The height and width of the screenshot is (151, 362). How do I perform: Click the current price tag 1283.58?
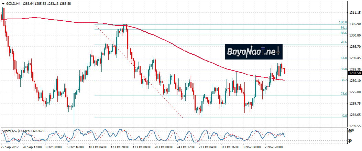coord(354,73)
